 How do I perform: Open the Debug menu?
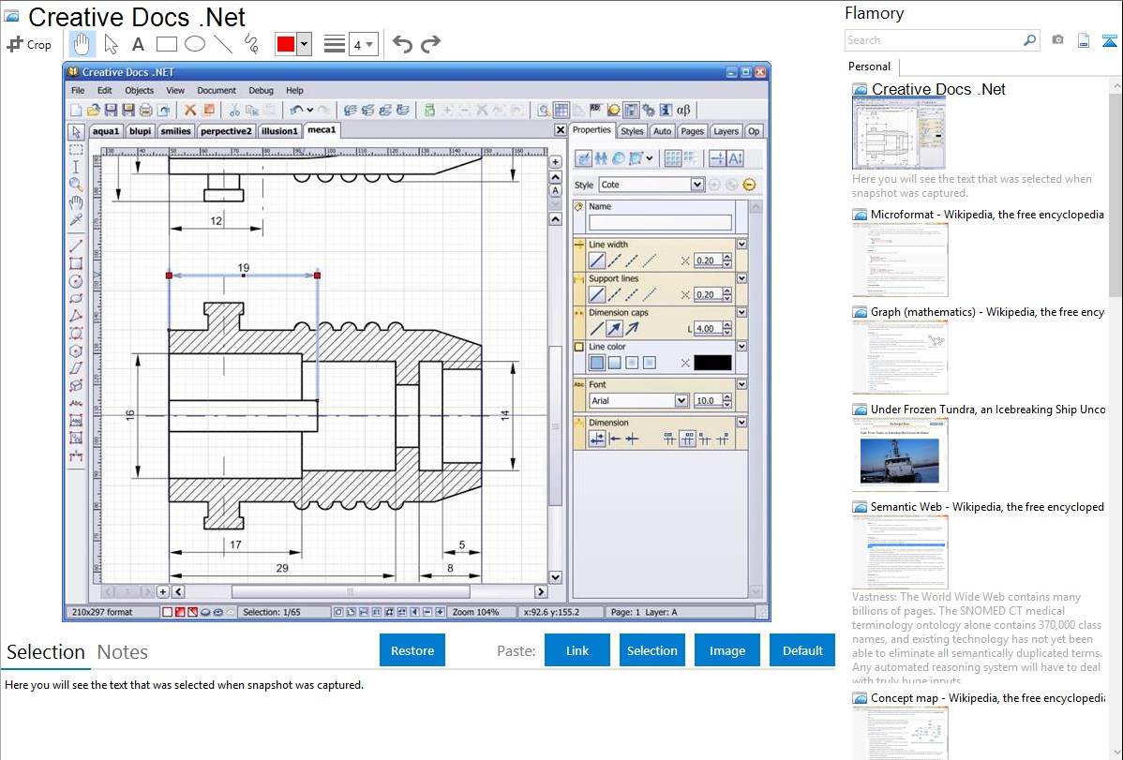point(261,90)
